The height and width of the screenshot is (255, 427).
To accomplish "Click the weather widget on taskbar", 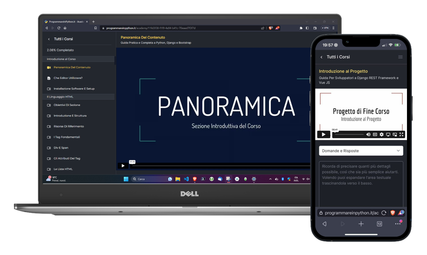I will pos(56,179).
